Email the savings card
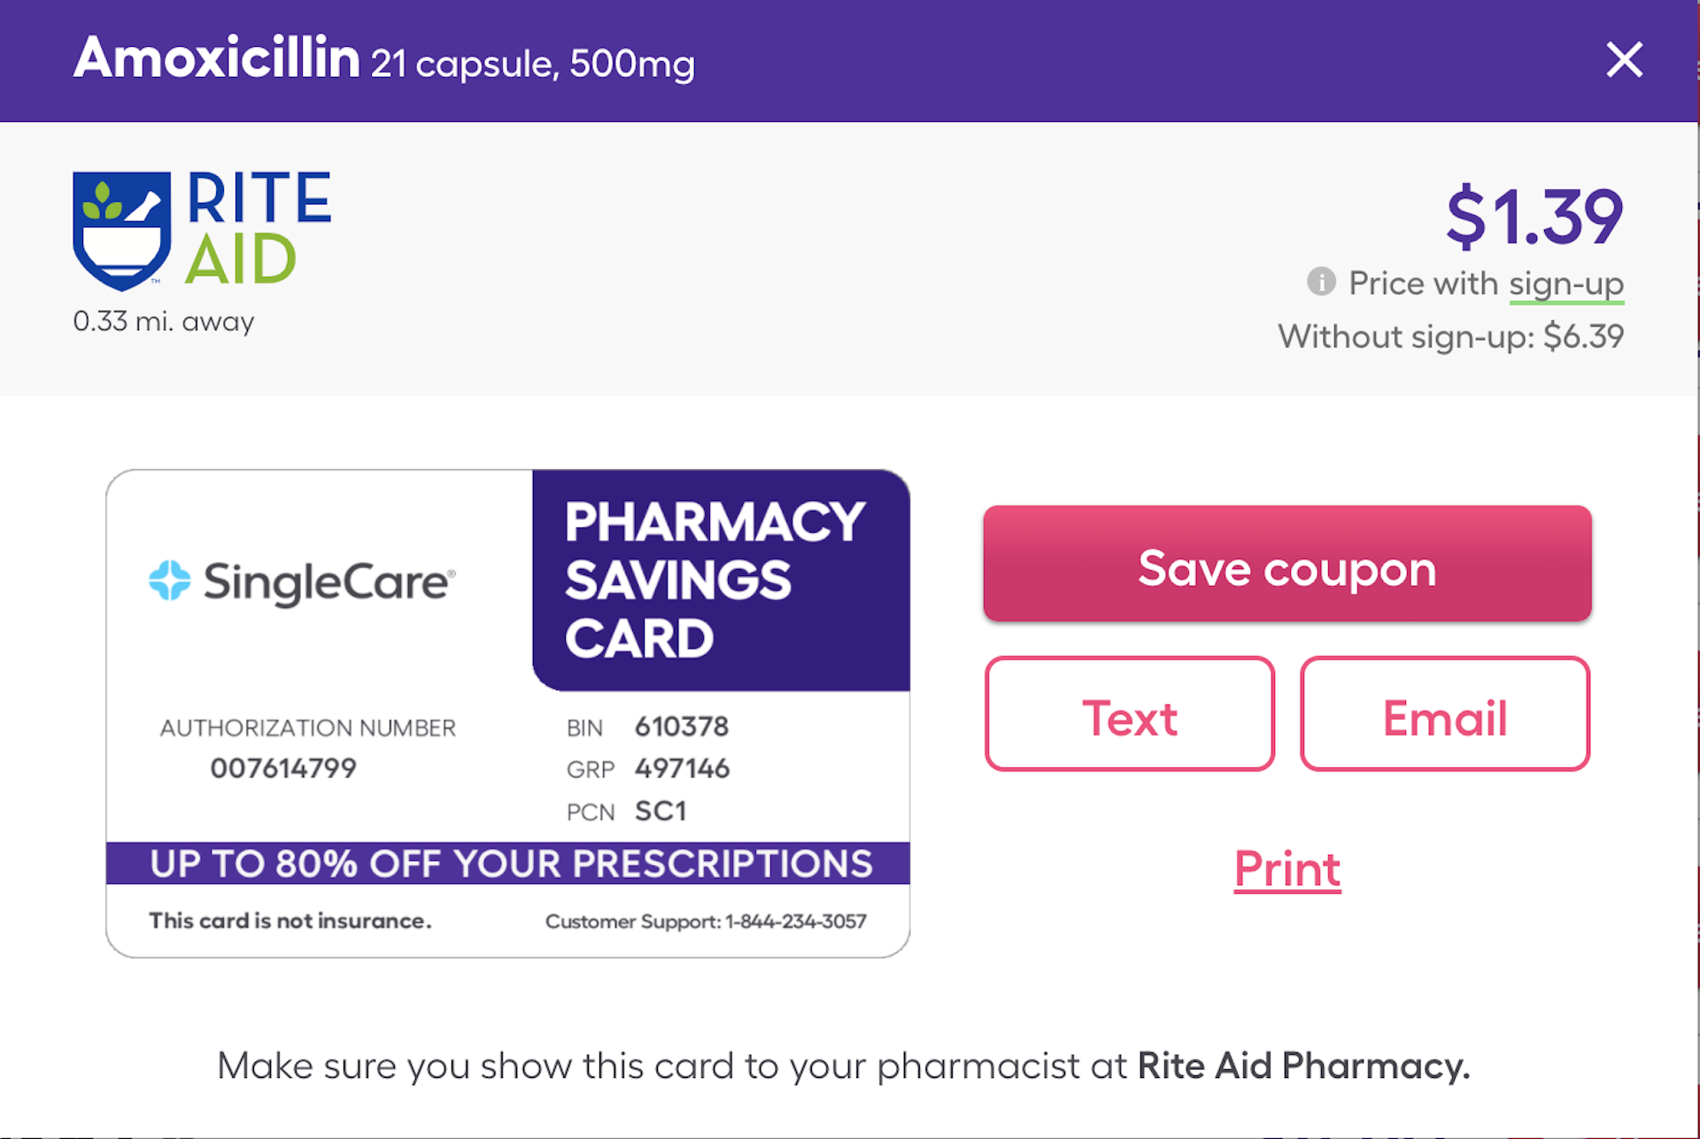Screen dimensions: 1700x1139 1444,716
